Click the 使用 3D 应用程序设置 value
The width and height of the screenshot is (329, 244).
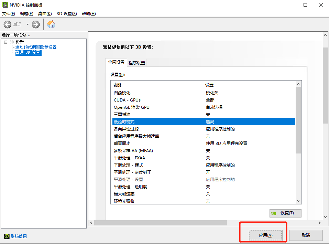(x=227, y=144)
